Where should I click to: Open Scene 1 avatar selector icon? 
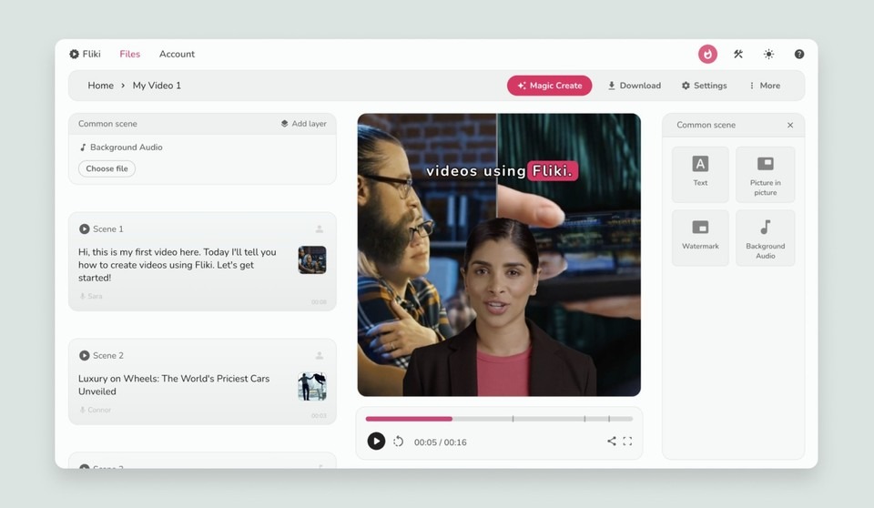click(320, 229)
